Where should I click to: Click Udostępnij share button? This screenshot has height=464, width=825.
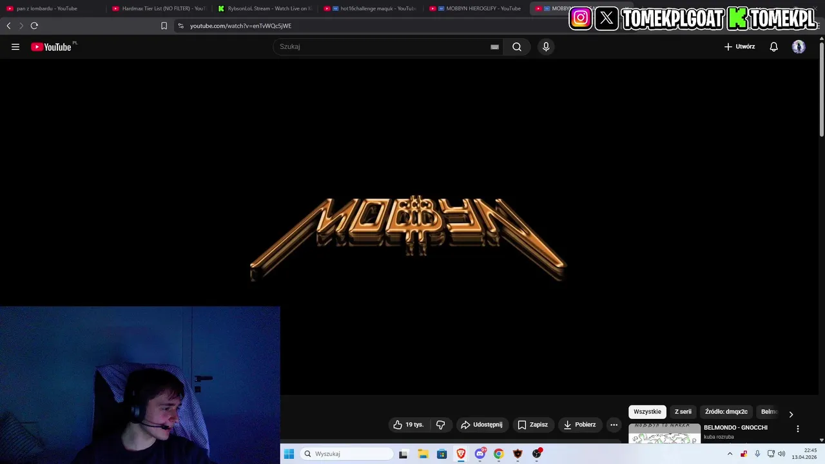tap(481, 425)
